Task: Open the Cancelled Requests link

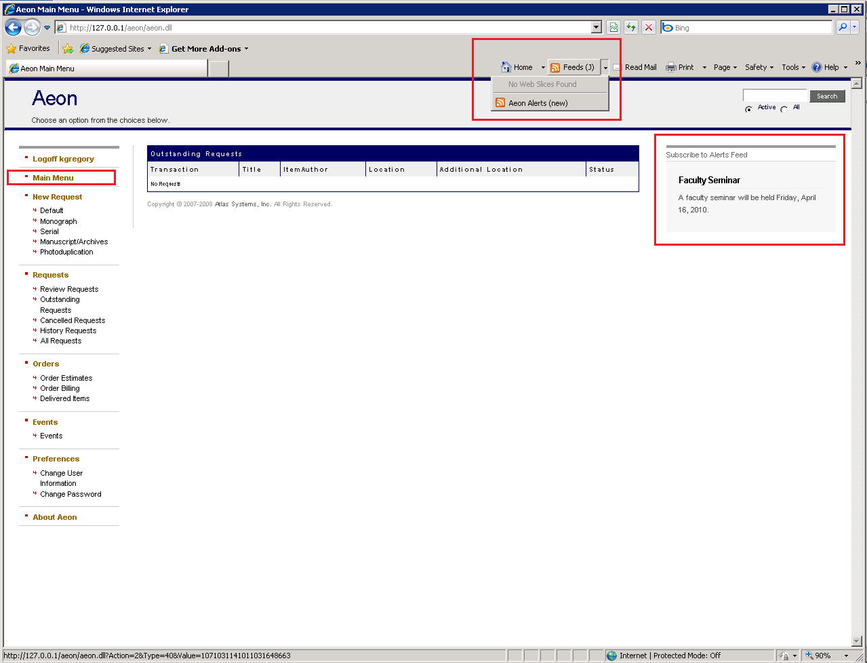Action: tap(72, 320)
